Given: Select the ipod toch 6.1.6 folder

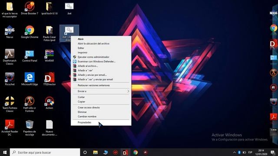Looking at the screenshot, I should point(49,8).
